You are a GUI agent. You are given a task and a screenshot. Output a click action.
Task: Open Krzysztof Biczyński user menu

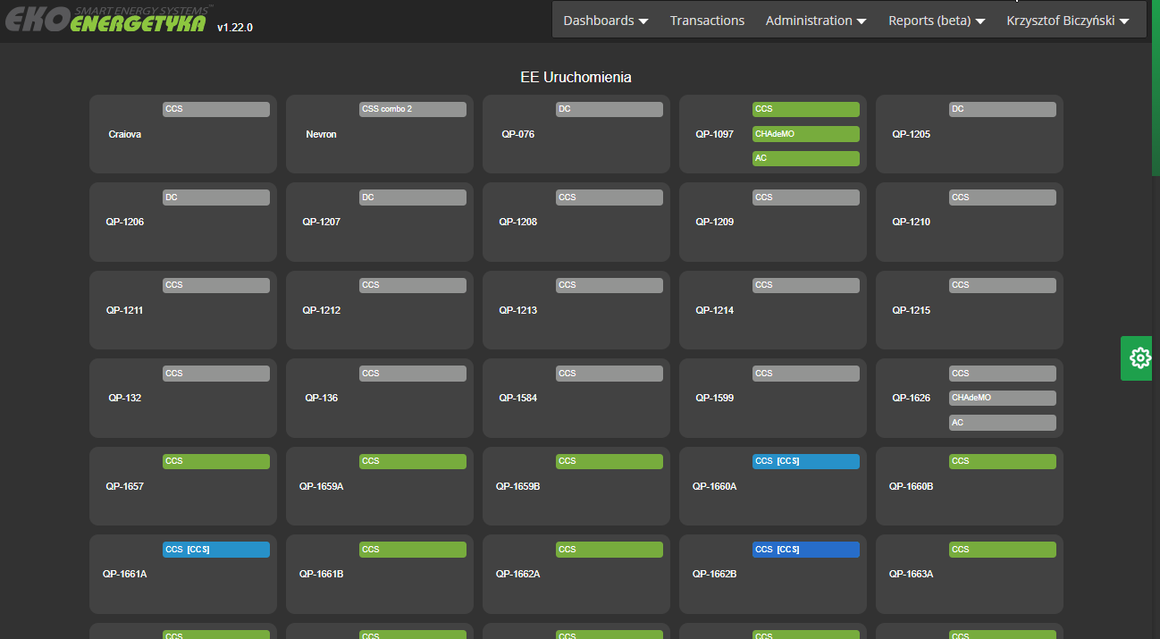[x=1067, y=21]
